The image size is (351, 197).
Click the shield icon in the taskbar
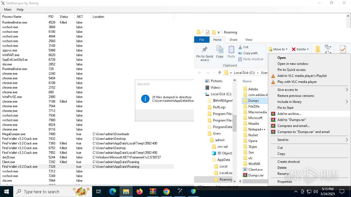[x=193, y=192]
